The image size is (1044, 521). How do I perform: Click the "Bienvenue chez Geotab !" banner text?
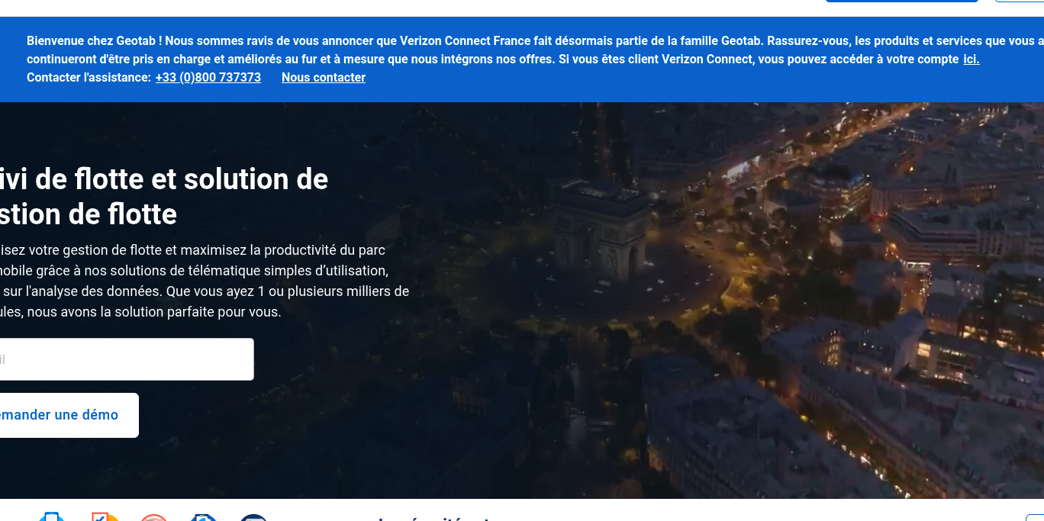click(95, 40)
